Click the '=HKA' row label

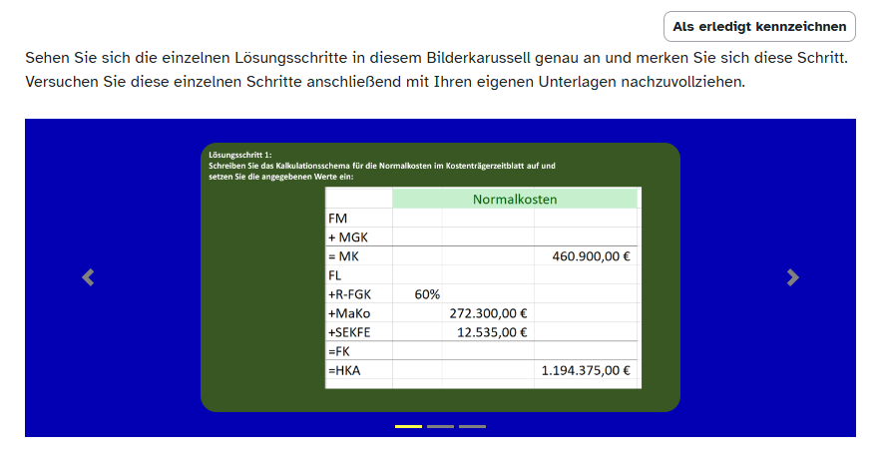click(x=344, y=370)
